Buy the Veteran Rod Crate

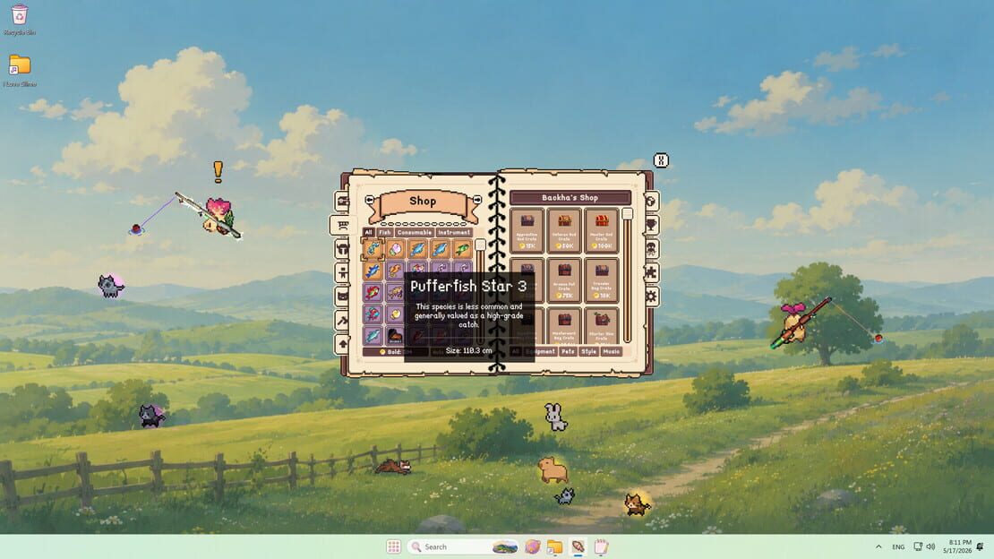[564, 229]
